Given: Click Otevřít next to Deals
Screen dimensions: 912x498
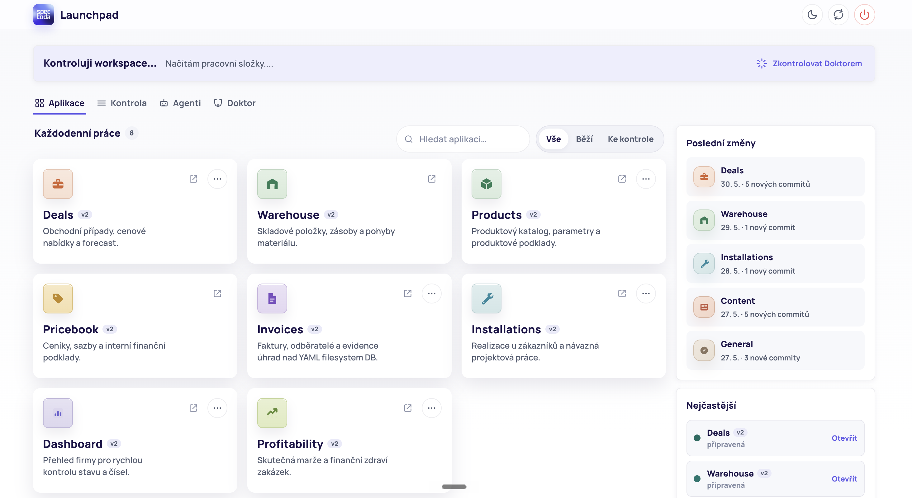Looking at the screenshot, I should (844, 438).
